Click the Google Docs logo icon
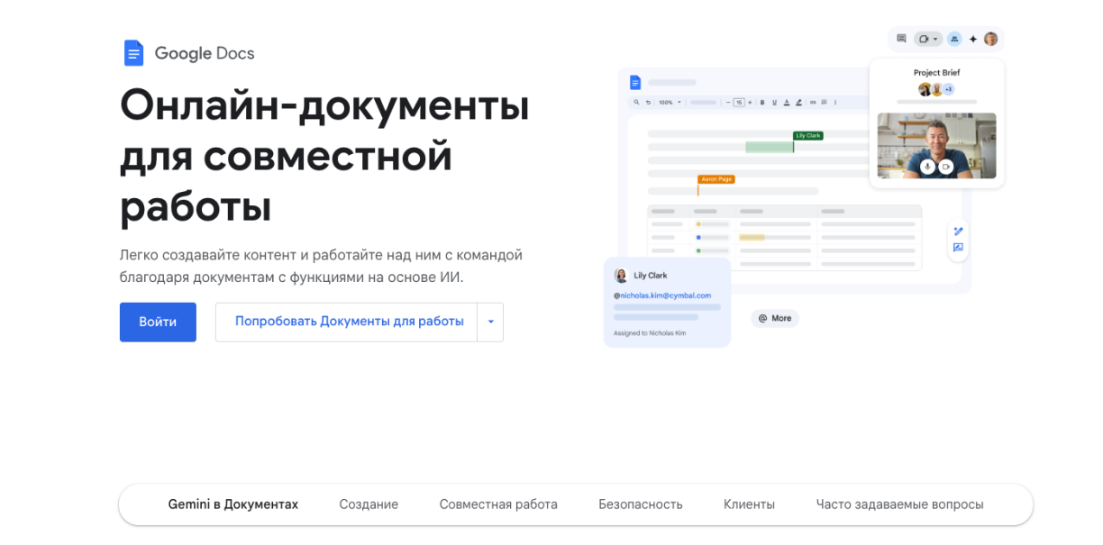This screenshot has width=1103, height=545. point(133,53)
